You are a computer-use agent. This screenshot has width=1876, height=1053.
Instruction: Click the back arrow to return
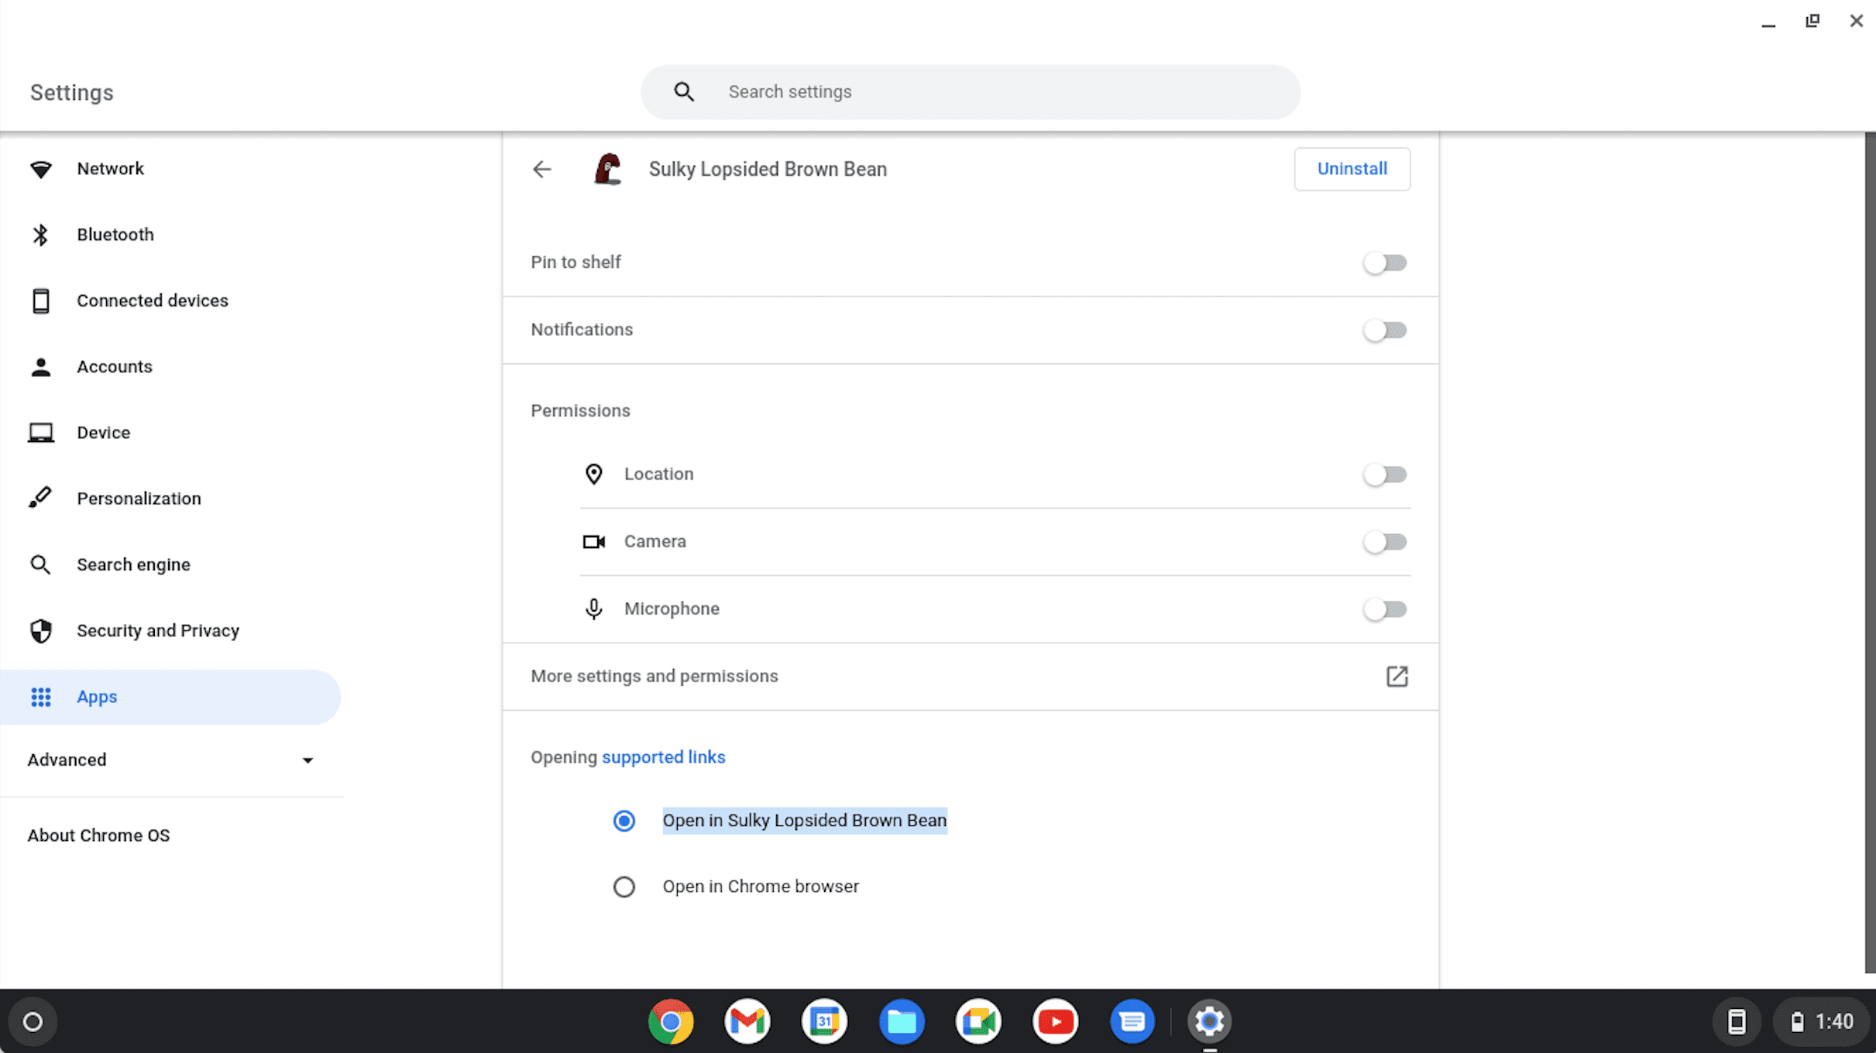[x=540, y=170]
